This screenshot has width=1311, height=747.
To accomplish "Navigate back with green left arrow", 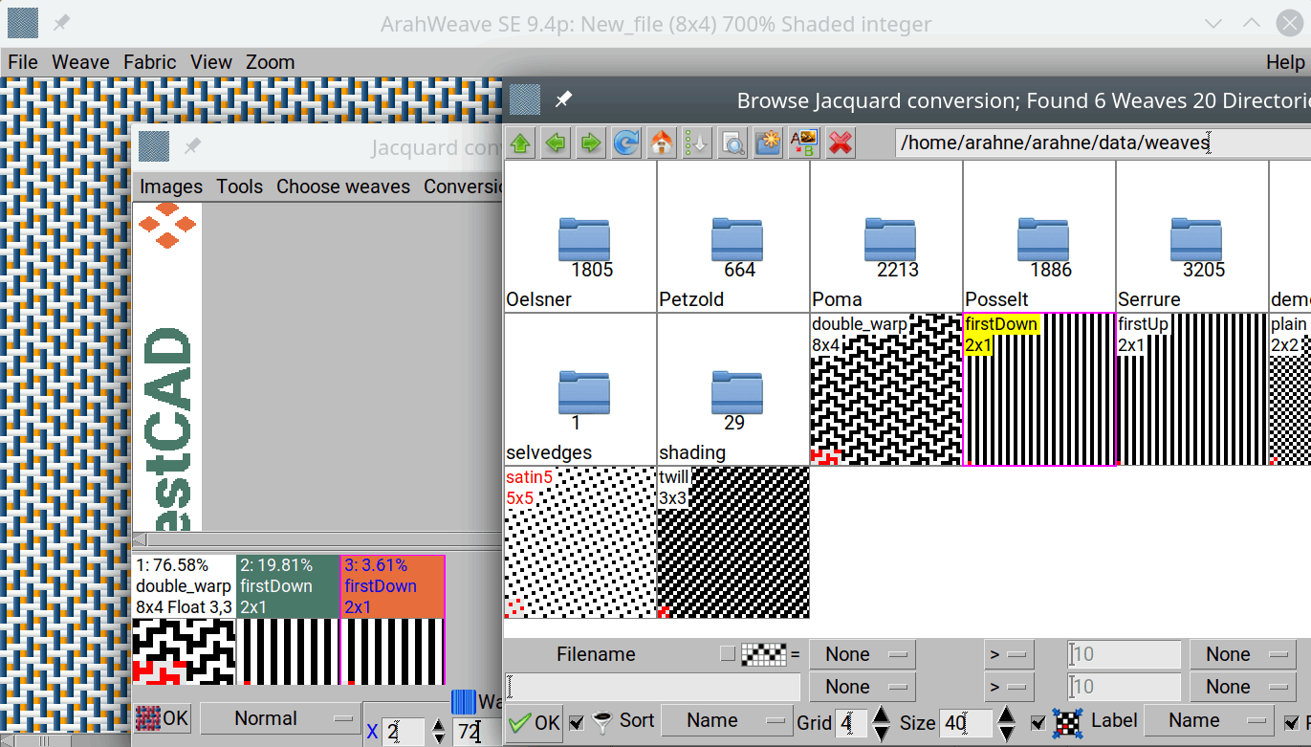I will (x=556, y=143).
